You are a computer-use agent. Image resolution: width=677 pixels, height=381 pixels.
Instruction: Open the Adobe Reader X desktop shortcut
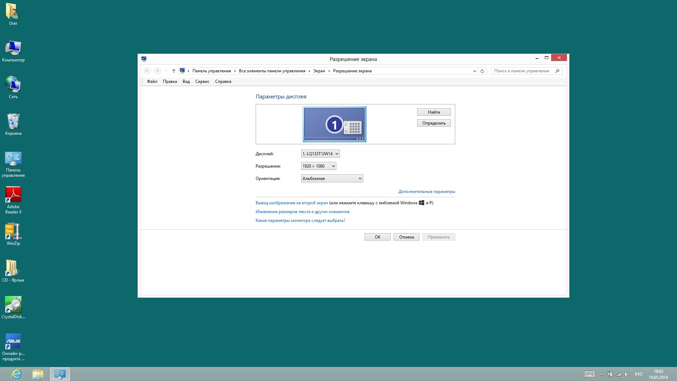click(x=13, y=195)
